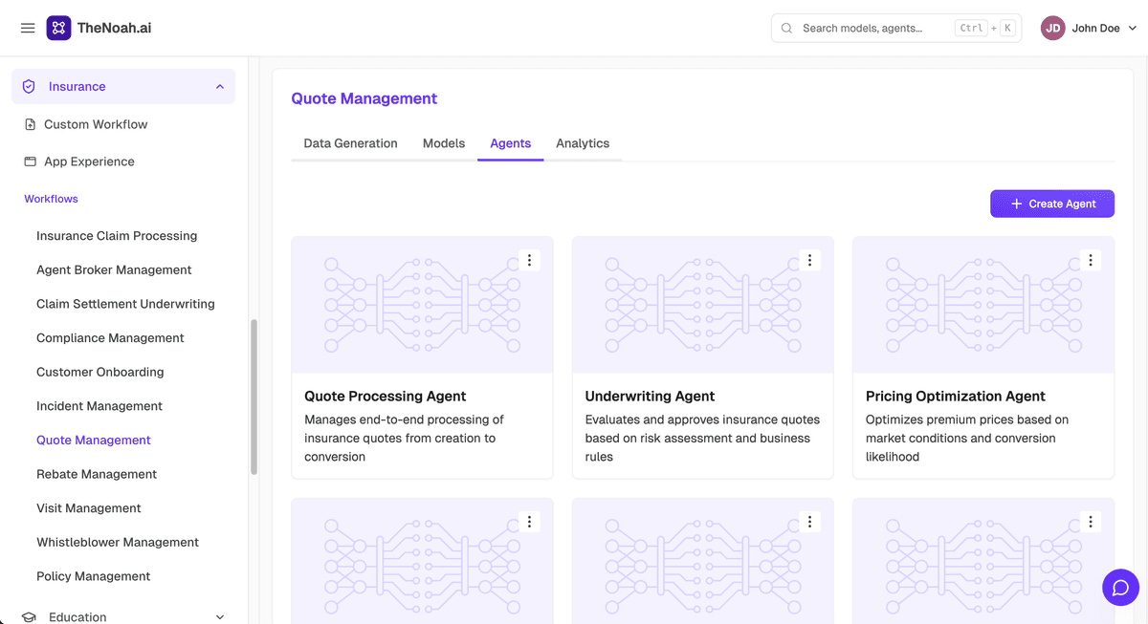Click the Create Agent button
This screenshot has height=624, width=1148.
tap(1052, 204)
